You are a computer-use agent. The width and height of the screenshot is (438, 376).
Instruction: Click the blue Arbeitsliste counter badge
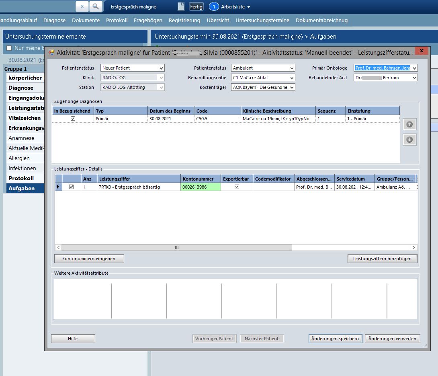click(214, 7)
